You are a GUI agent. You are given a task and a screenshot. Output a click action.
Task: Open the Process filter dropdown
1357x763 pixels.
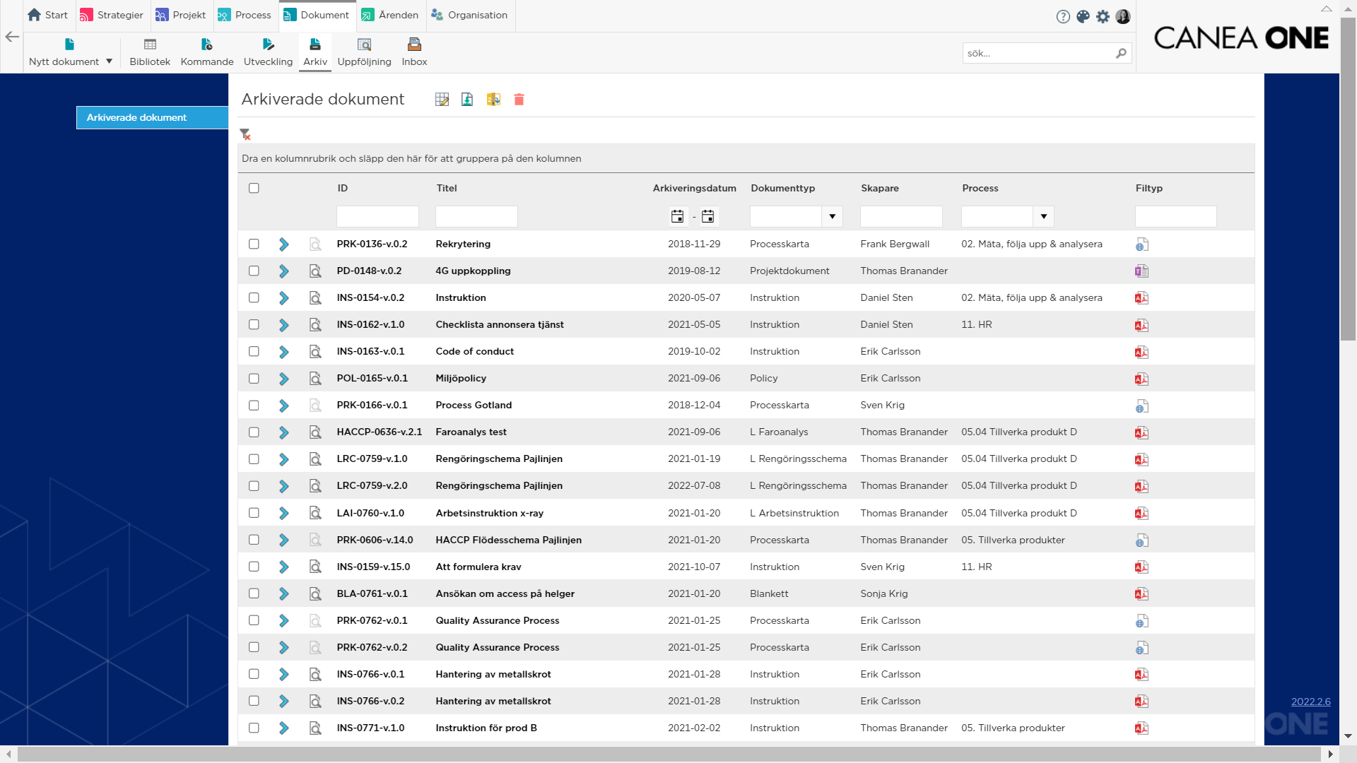point(1044,216)
